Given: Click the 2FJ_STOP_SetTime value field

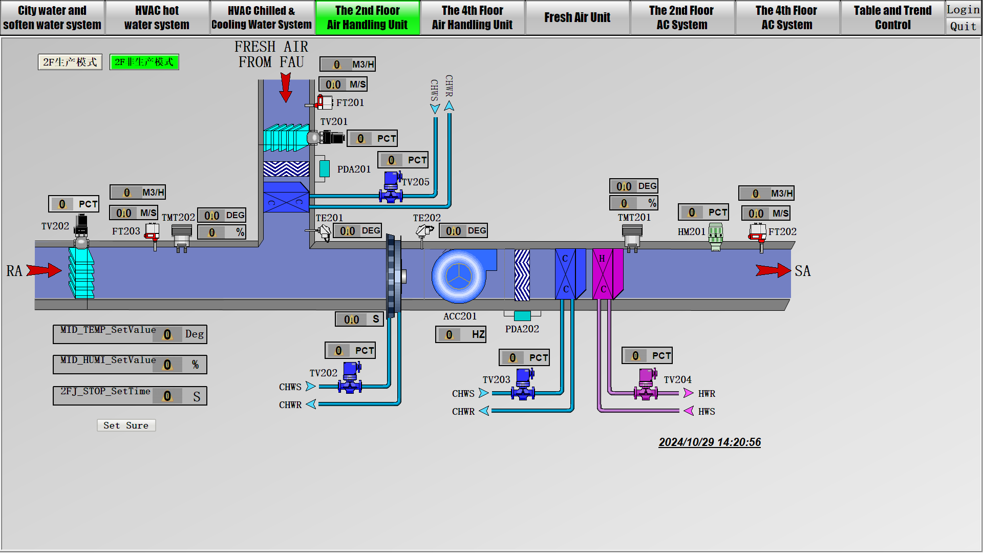Looking at the screenshot, I should [x=167, y=396].
